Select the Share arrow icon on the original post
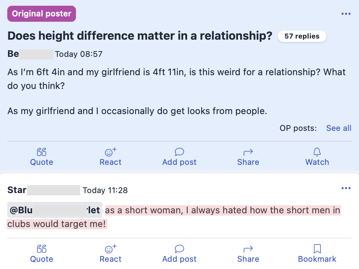Screen dimensions: 359x269 [x=248, y=151]
